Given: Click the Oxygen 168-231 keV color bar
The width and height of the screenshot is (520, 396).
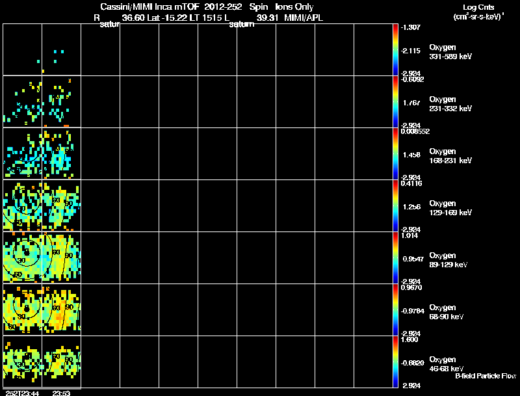Looking at the screenshot, I should click(395, 153).
